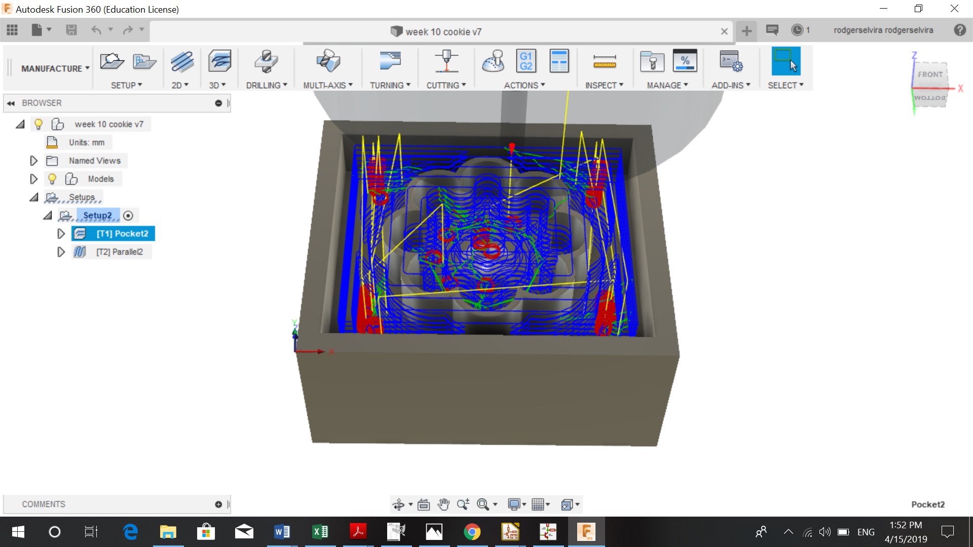Toggle the Models visibility lightbulb
Image resolution: width=973 pixels, height=547 pixels.
[x=52, y=179]
